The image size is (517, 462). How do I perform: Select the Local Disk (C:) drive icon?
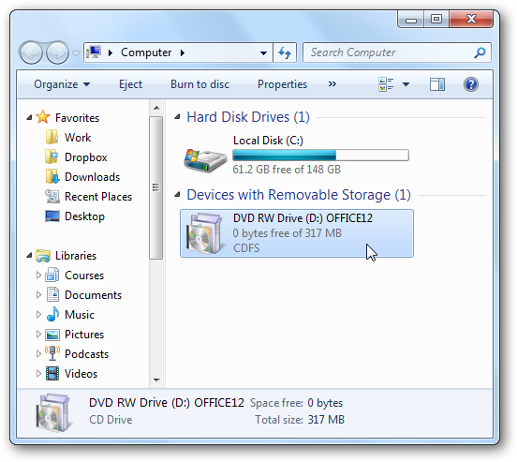pyautogui.click(x=205, y=160)
